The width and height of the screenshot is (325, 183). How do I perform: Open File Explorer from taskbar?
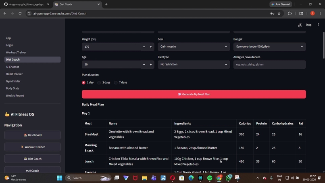click(x=144, y=178)
